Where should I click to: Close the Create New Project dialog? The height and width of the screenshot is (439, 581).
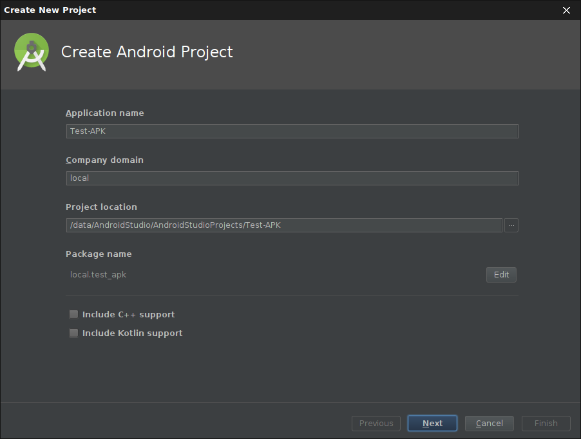[566, 10]
